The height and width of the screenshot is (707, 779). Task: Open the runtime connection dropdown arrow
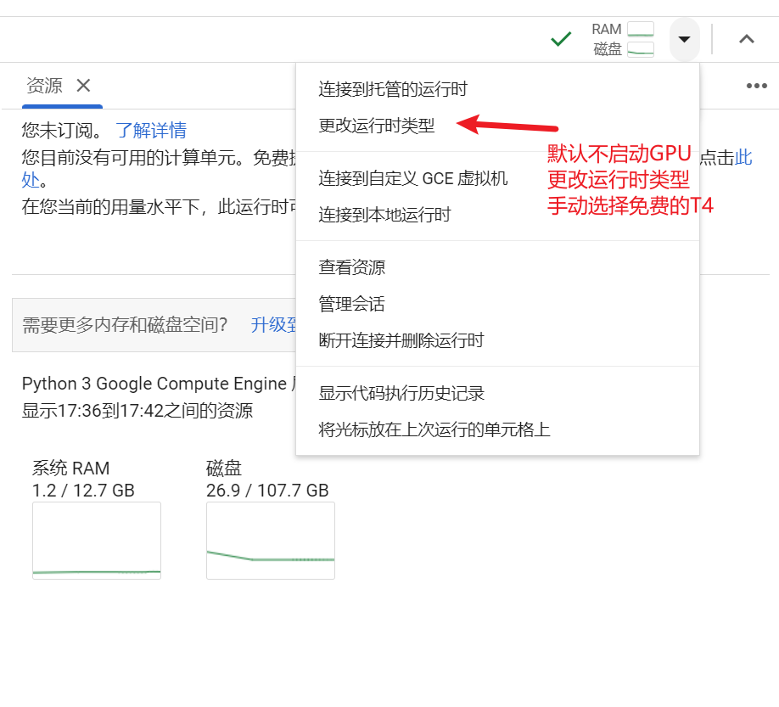684,39
